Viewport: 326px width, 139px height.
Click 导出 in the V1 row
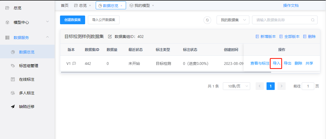tap(288, 64)
